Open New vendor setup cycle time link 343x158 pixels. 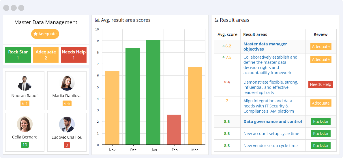270,146
